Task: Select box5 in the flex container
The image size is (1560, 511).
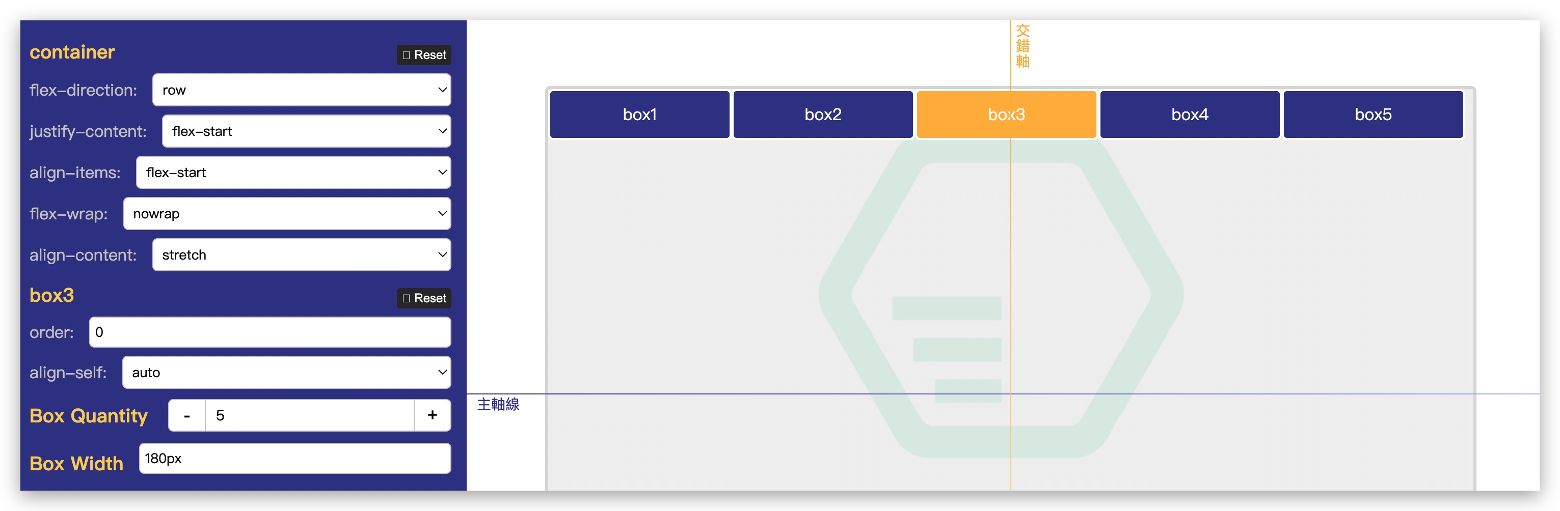Action: 1373,115
